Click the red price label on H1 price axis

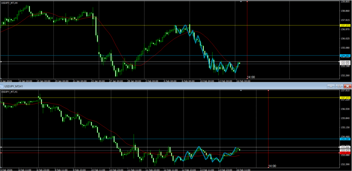[345, 153]
